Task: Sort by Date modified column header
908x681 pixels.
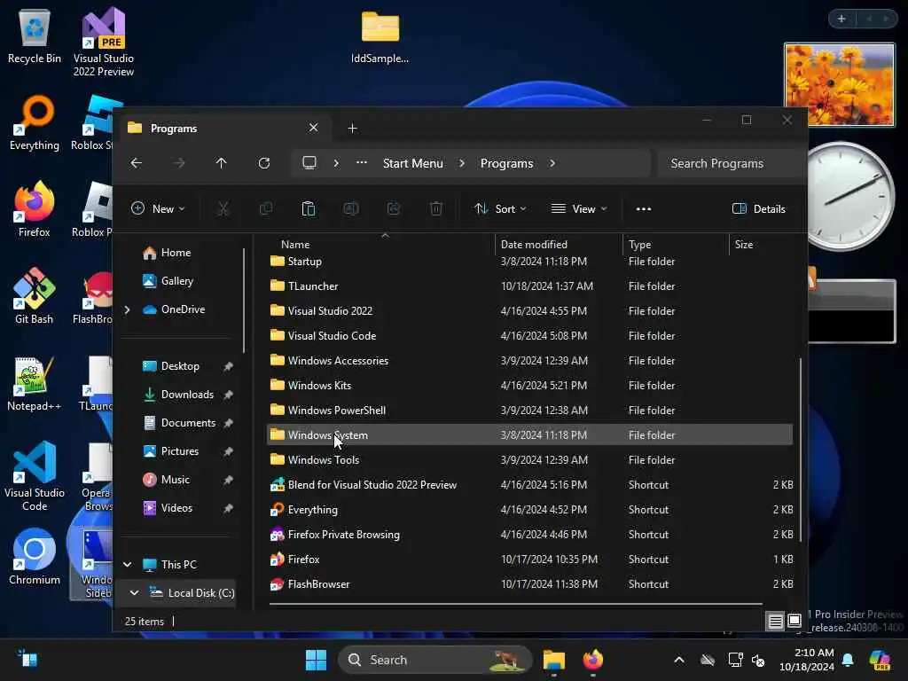Action: 559,245
